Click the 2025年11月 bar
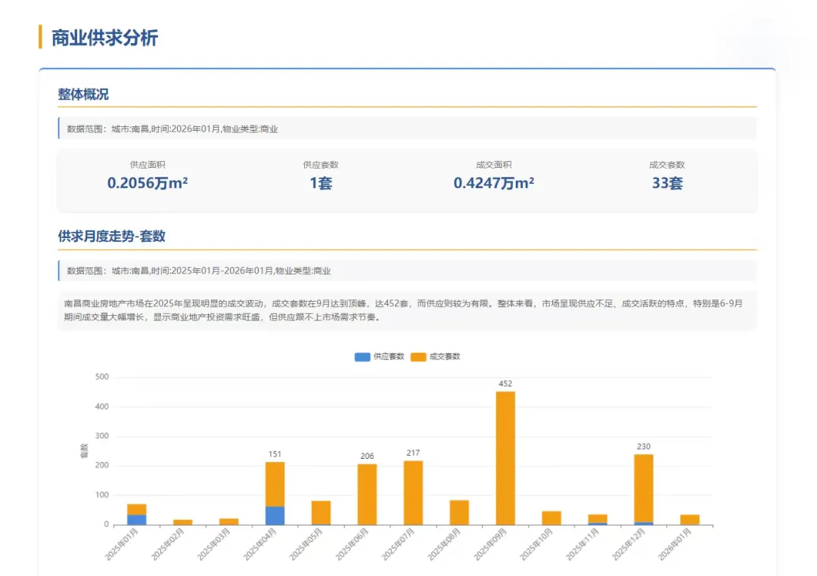 598,519
